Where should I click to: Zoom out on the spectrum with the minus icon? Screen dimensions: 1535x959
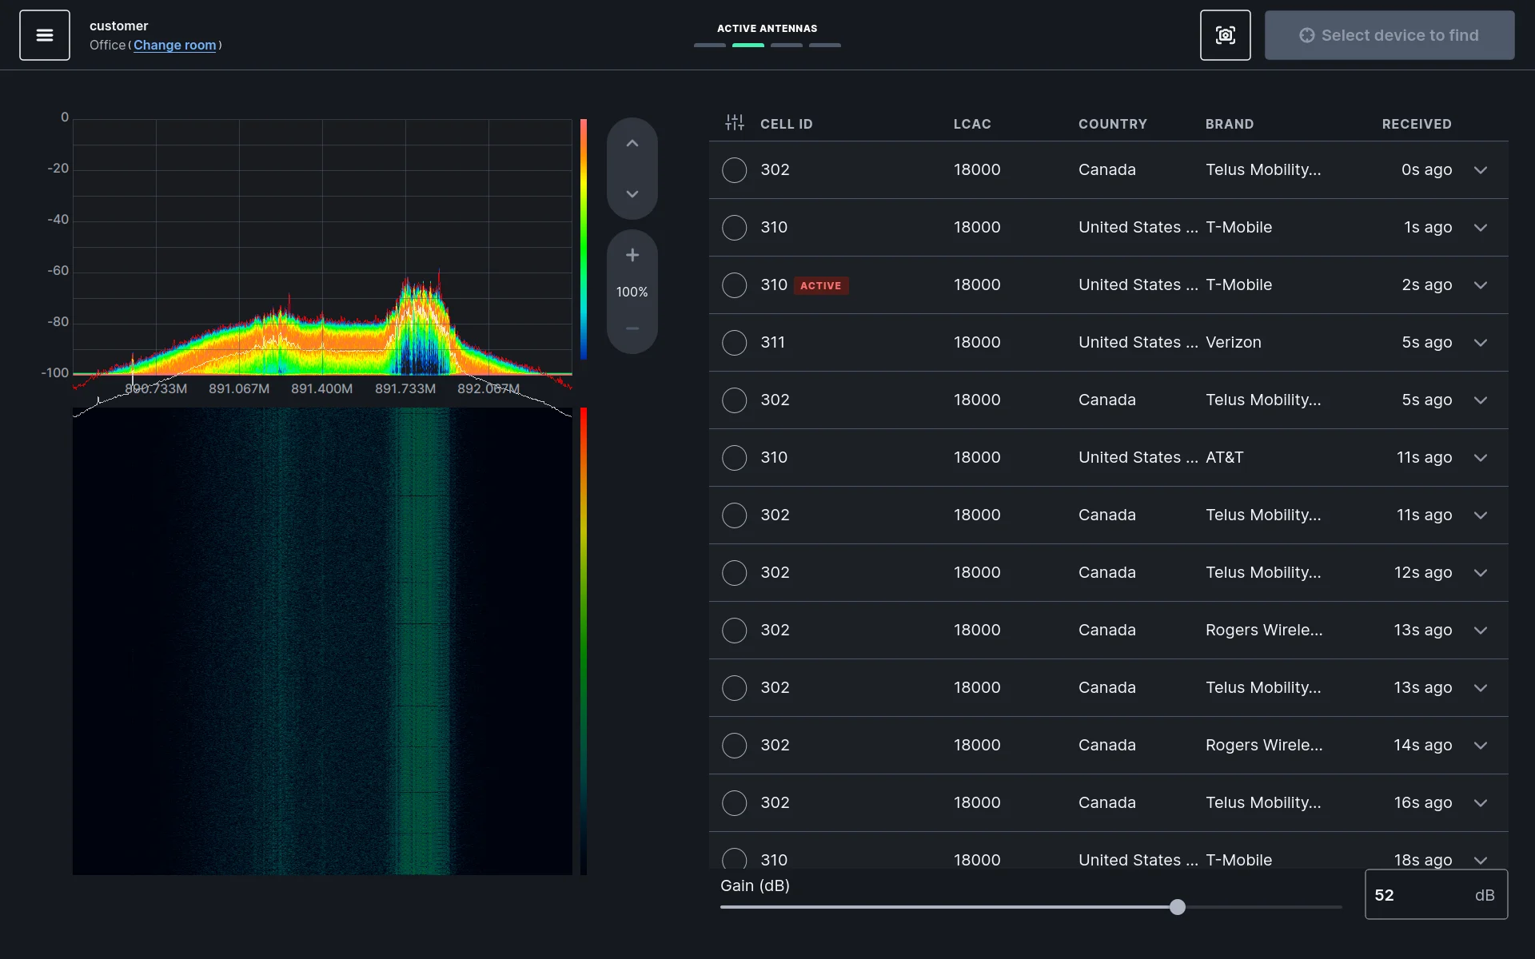pos(632,328)
